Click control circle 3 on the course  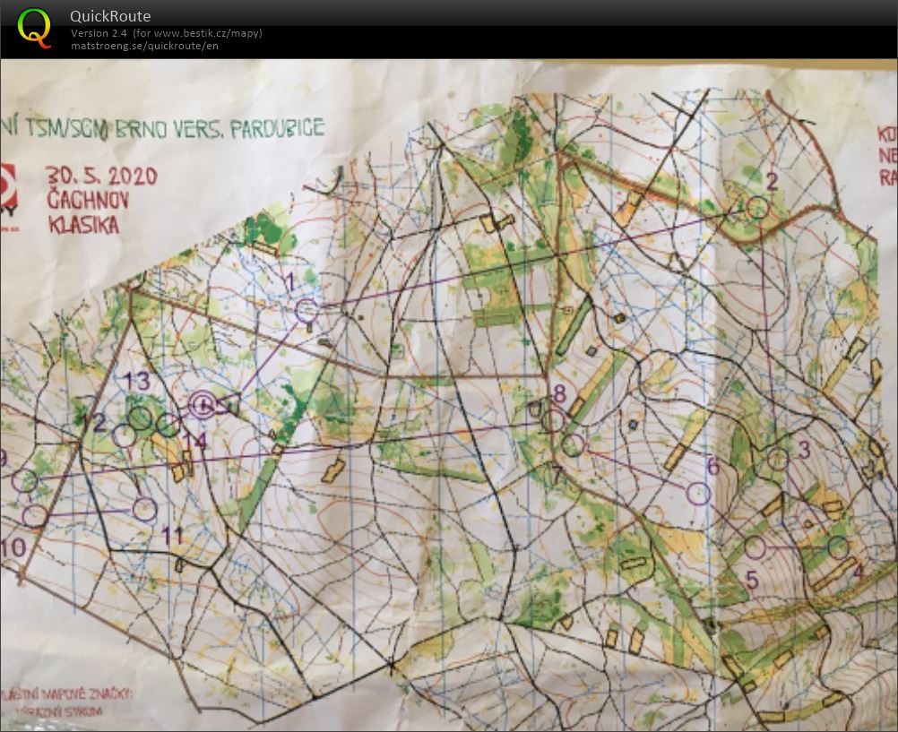[778, 459]
